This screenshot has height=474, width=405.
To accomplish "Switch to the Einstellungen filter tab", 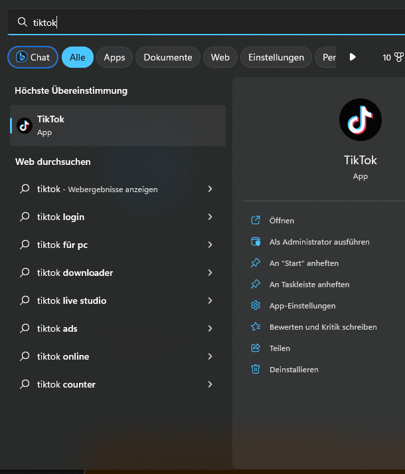I will coord(276,57).
